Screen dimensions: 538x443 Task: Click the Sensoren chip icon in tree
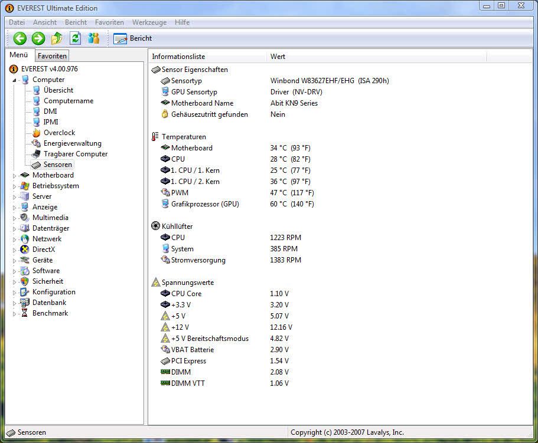tap(36, 165)
